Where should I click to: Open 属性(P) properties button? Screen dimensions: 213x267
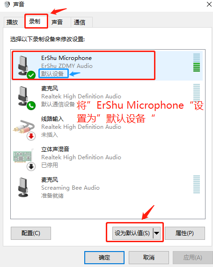[185, 233]
